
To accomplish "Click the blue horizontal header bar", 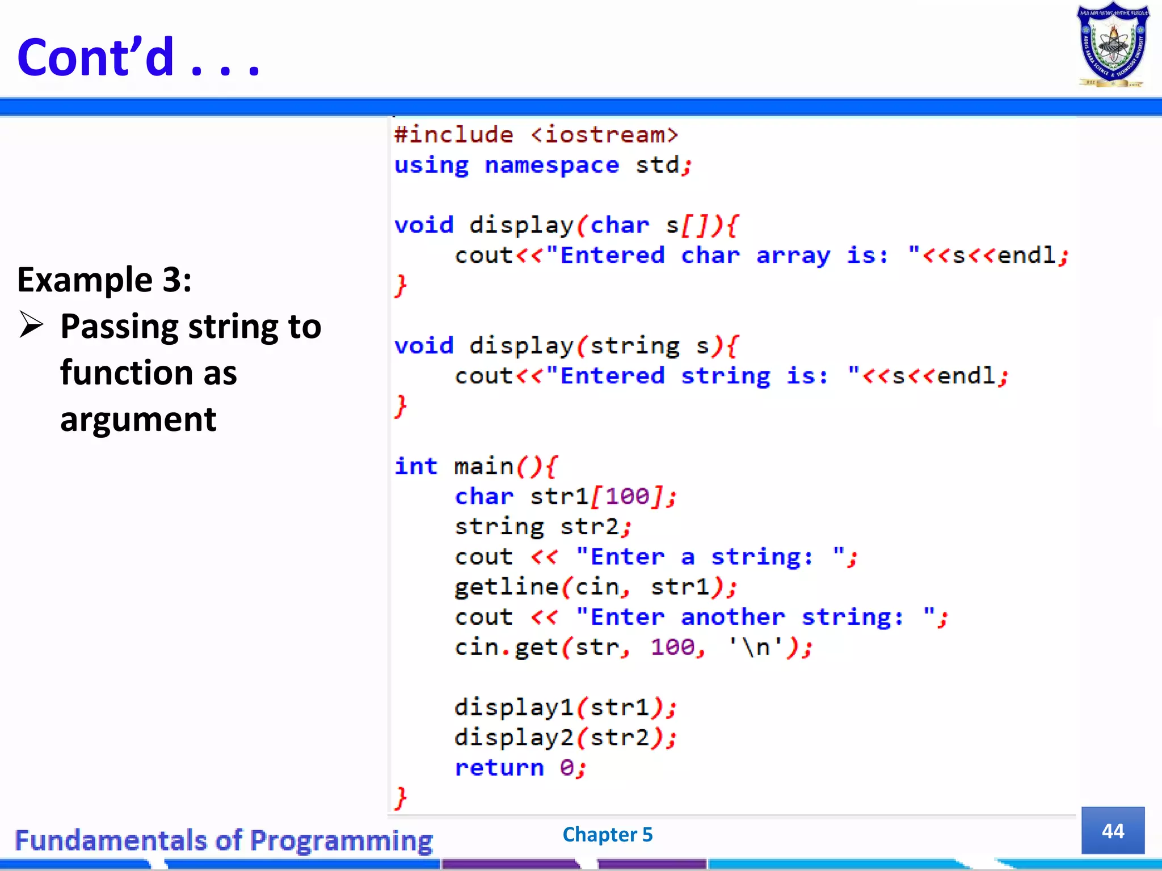I will [x=581, y=107].
